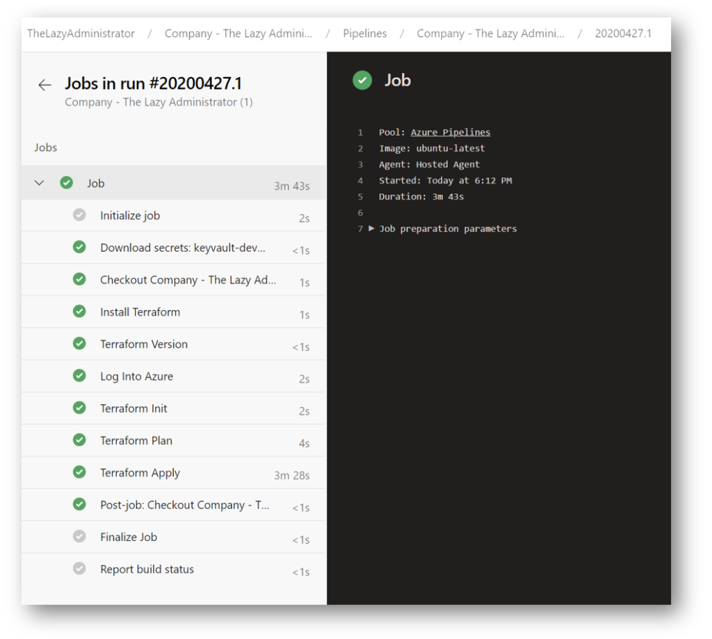Click the 'Jobs' section label

click(x=45, y=147)
